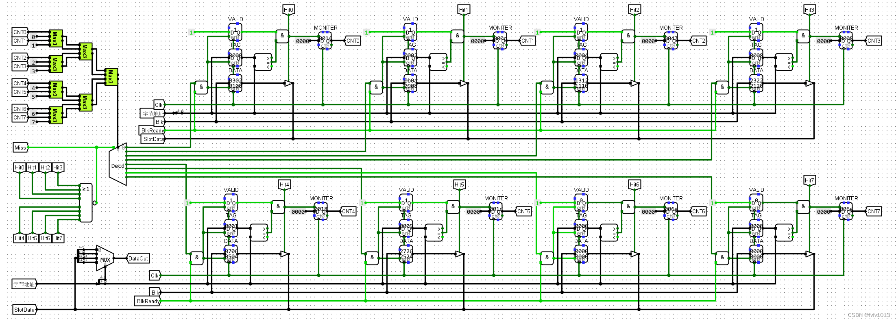Click the CNT4 tunnel right of a MONITER counter

(x=348, y=211)
